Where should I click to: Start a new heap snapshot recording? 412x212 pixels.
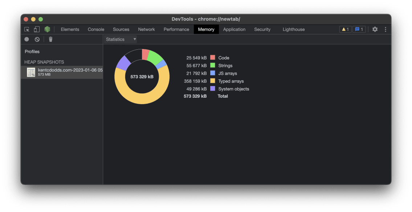pyautogui.click(x=26, y=39)
